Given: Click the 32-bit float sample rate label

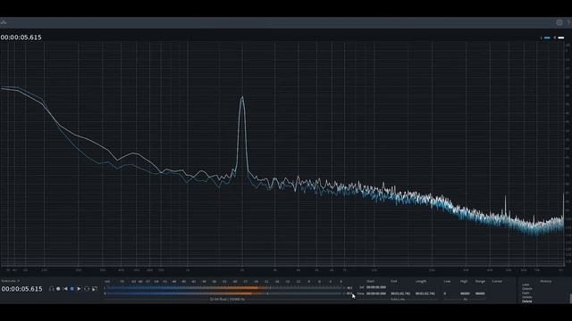Looking at the screenshot, I should click(x=227, y=300).
